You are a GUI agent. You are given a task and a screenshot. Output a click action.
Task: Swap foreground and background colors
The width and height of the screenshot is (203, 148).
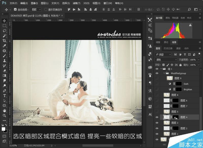pos(6,125)
